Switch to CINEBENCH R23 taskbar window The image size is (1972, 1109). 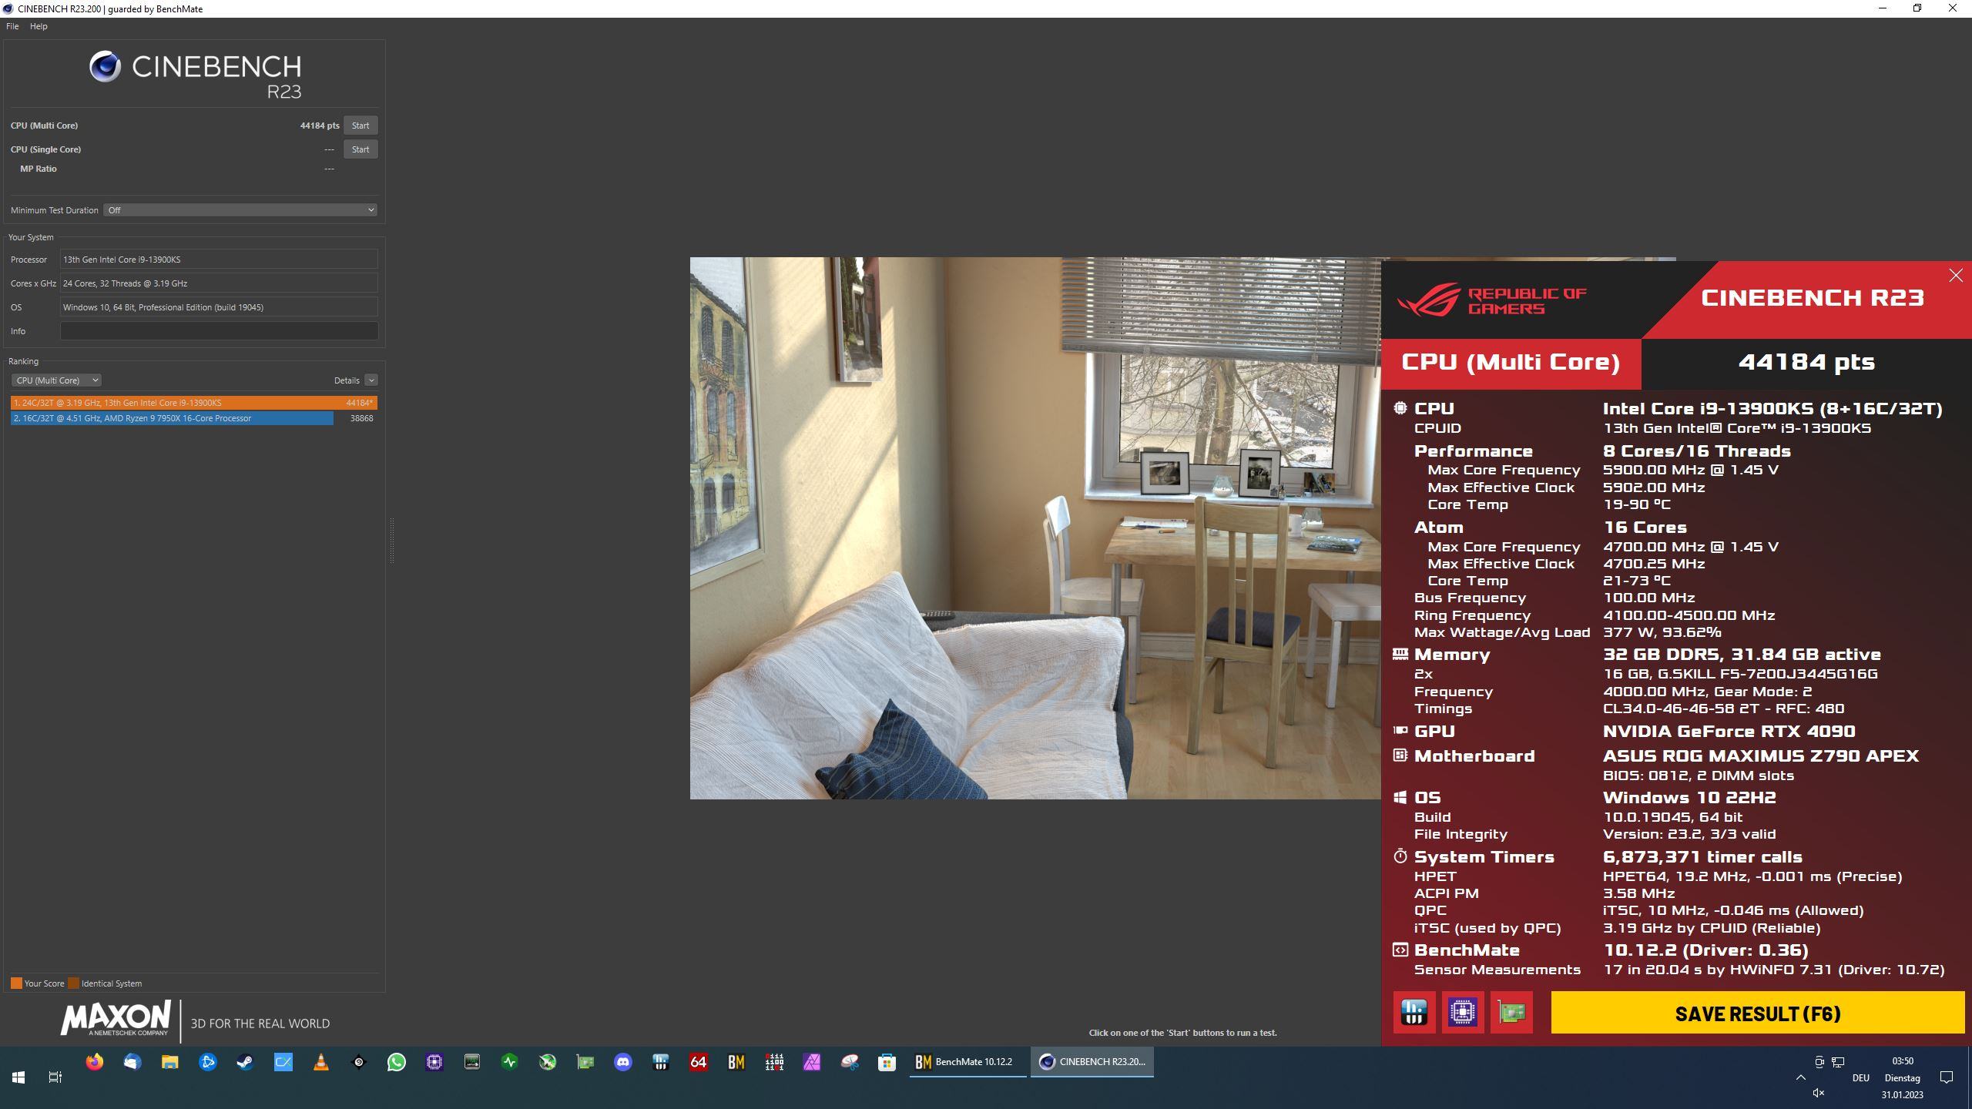[x=1092, y=1062]
